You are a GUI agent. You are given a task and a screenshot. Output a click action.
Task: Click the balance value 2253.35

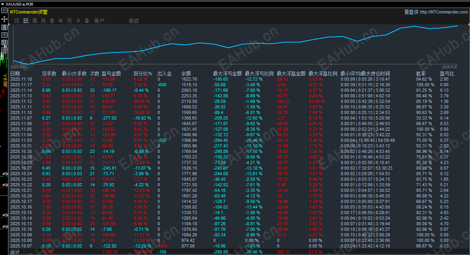[189, 96]
